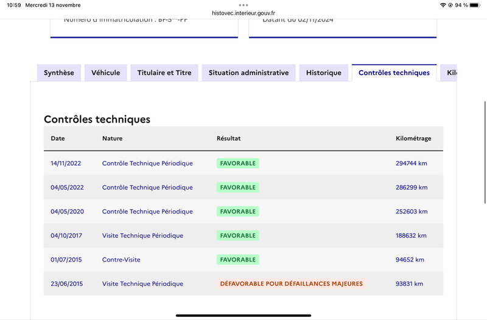
Task: Tap the three-dot multitasking icon at top
Action: point(243,5)
